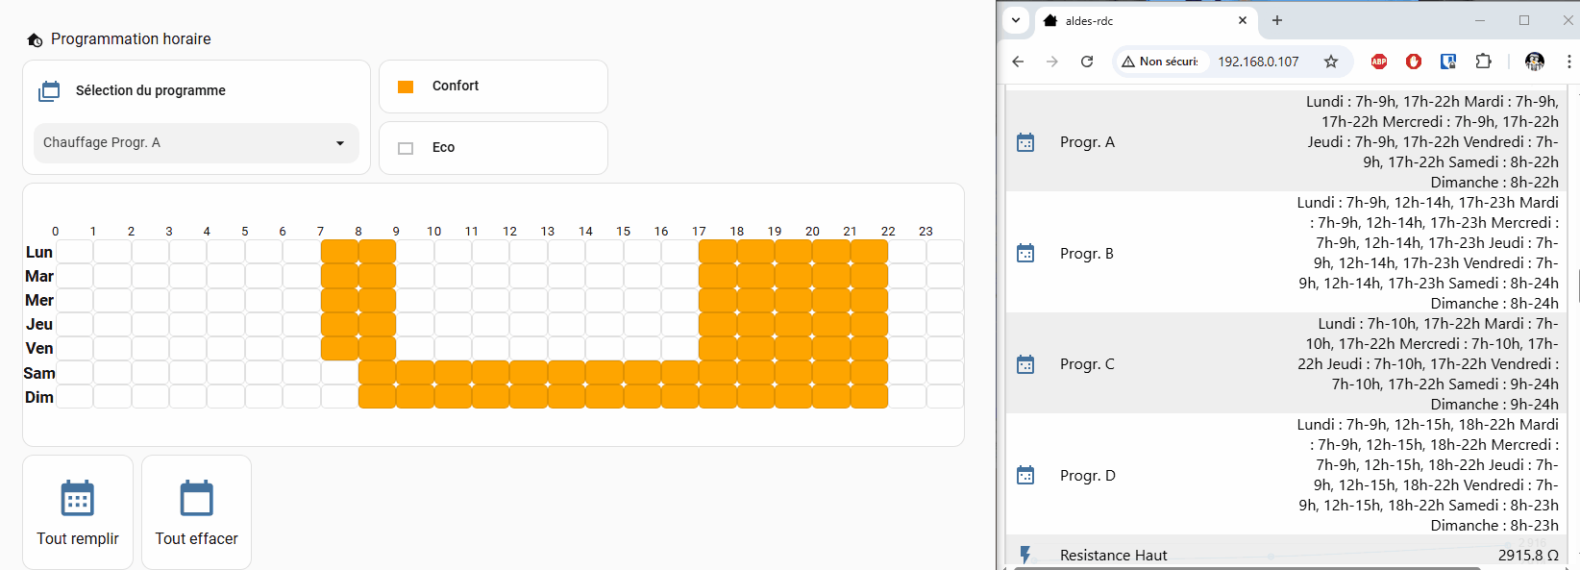Bookmark this page with the star icon

coord(1331,62)
